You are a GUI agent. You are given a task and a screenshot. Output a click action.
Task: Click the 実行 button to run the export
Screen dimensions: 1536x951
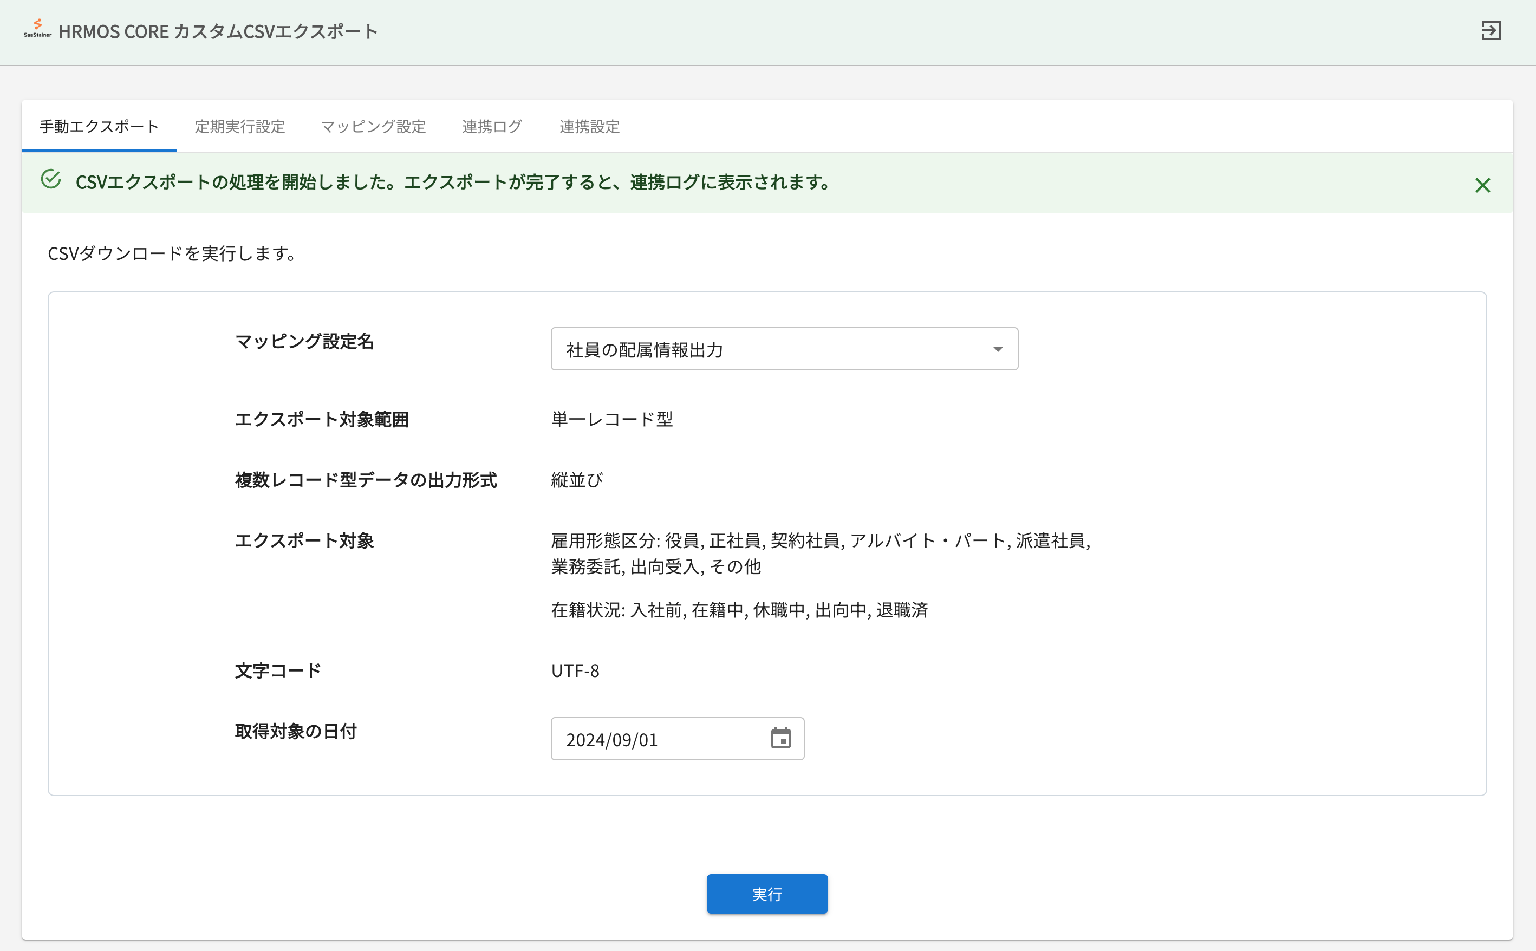click(x=767, y=894)
